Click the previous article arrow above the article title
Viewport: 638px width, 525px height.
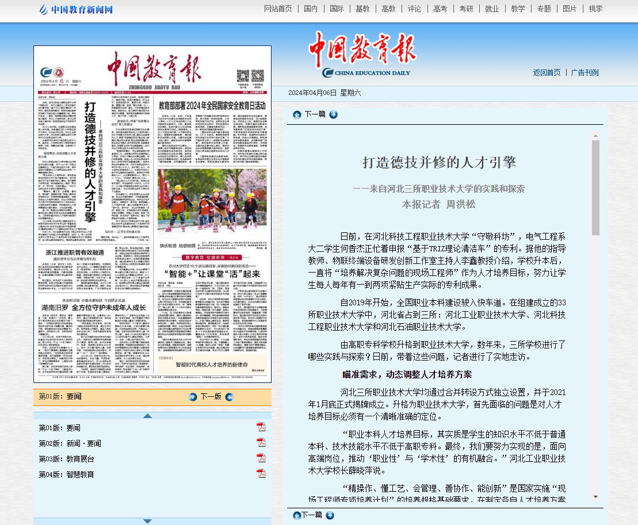tap(297, 114)
